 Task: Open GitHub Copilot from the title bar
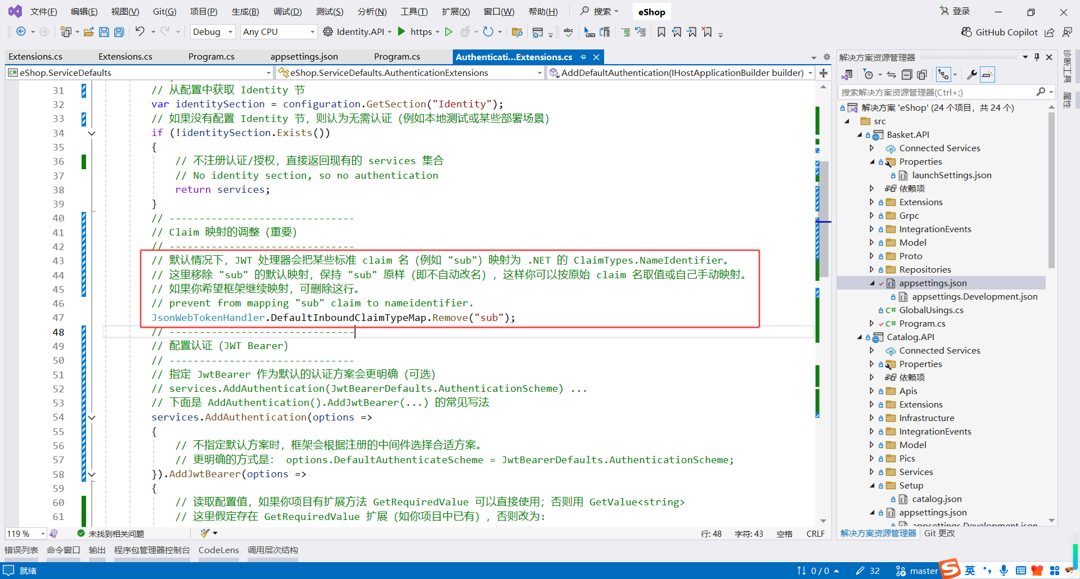tap(1000, 32)
